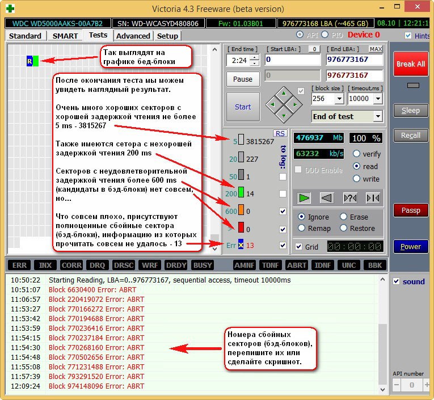The width and height of the screenshot is (434, 400).
Task: Click the Break All button
Action: tap(411, 64)
